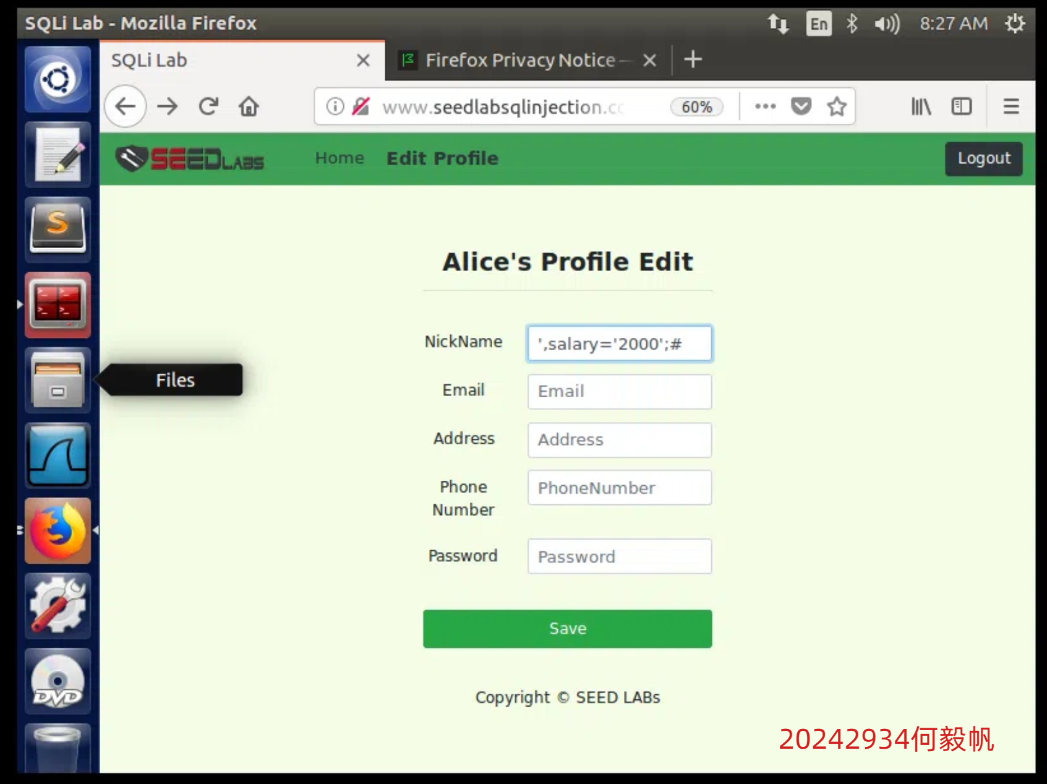The height and width of the screenshot is (784, 1047).
Task: Open Sublime Text from the dock
Action: [58, 230]
